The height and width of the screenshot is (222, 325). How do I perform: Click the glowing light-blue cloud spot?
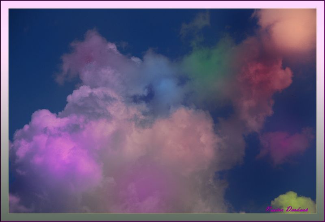click(165, 85)
